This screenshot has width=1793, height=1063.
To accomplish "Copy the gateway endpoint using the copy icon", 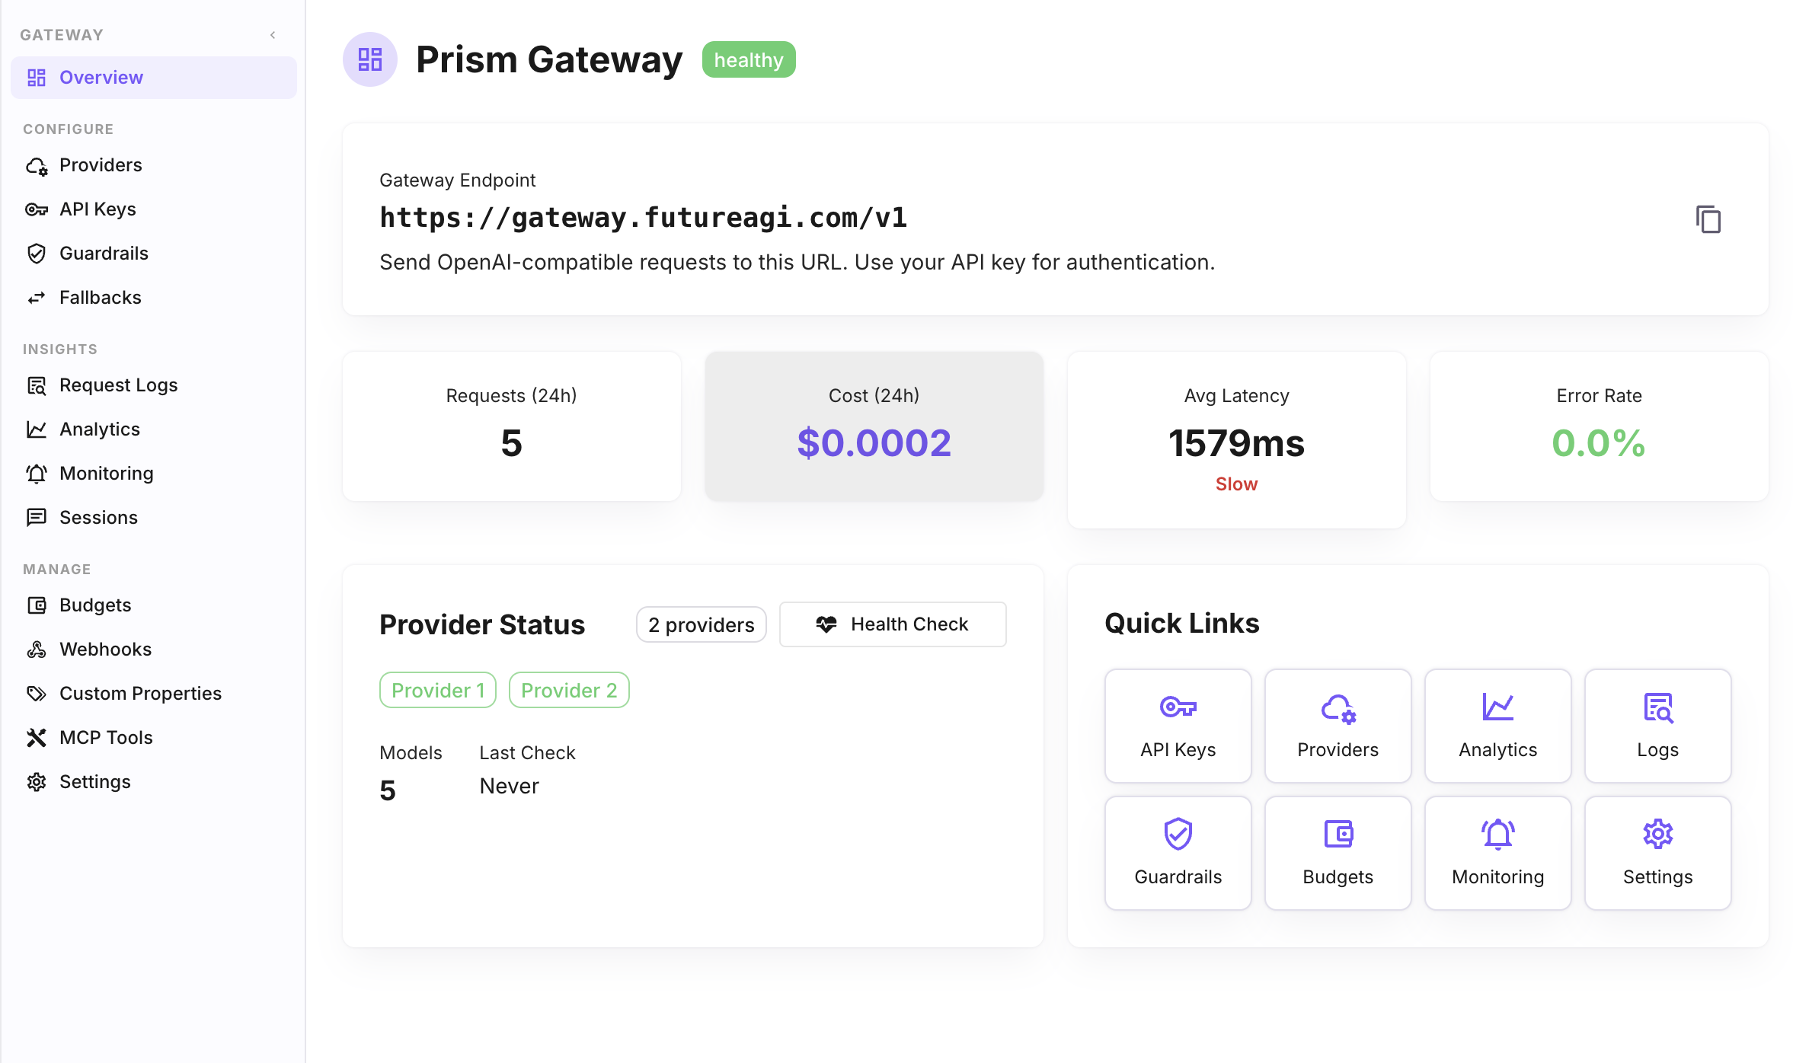I will tap(1708, 219).
